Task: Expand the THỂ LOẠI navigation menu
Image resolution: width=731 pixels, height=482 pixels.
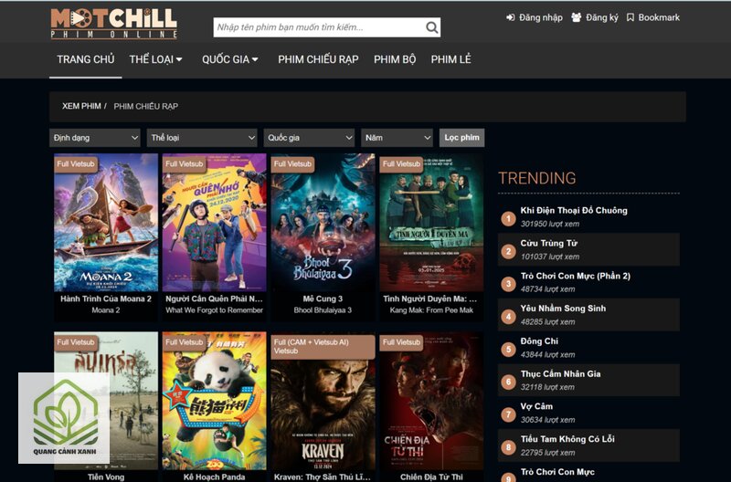Action: pyautogui.click(x=155, y=59)
